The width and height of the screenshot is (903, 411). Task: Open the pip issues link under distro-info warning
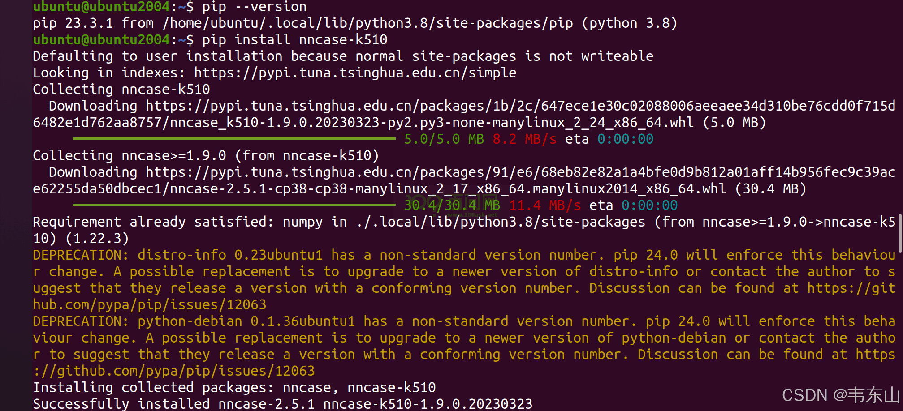(149, 305)
